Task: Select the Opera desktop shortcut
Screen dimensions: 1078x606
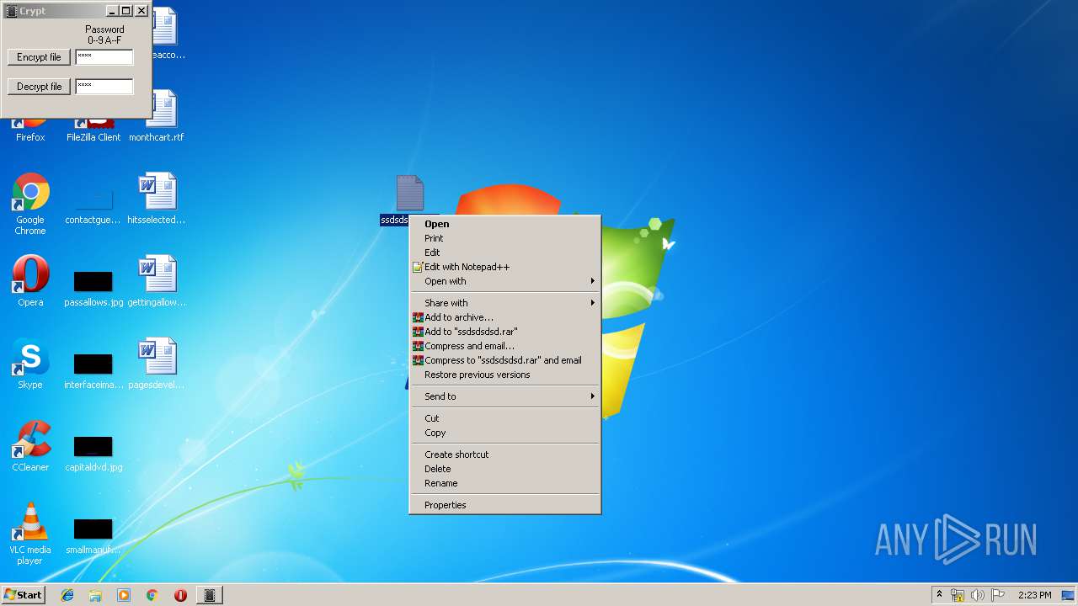Action: [30, 280]
